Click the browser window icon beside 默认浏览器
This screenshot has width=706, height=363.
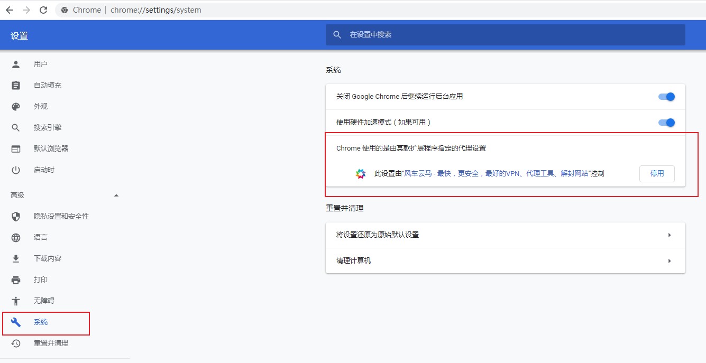coord(16,148)
